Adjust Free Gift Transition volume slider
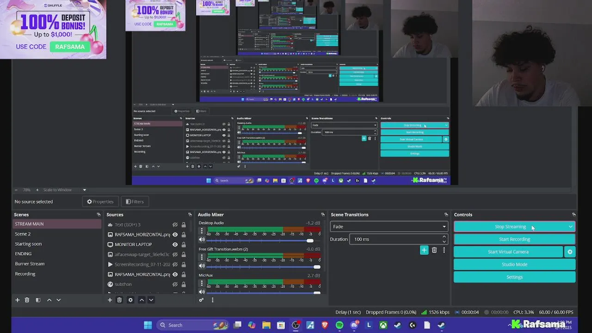The height and width of the screenshot is (333, 592). click(x=317, y=266)
